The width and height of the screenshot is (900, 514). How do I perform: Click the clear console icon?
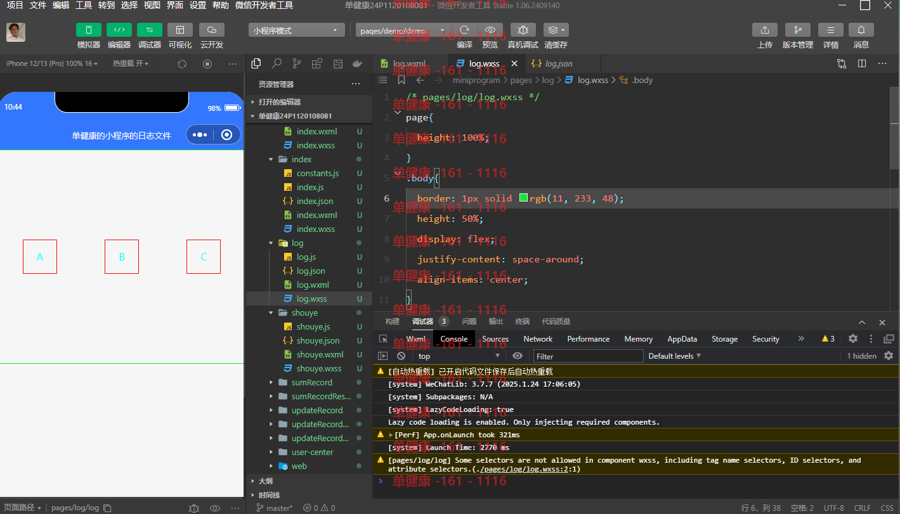[x=401, y=356]
